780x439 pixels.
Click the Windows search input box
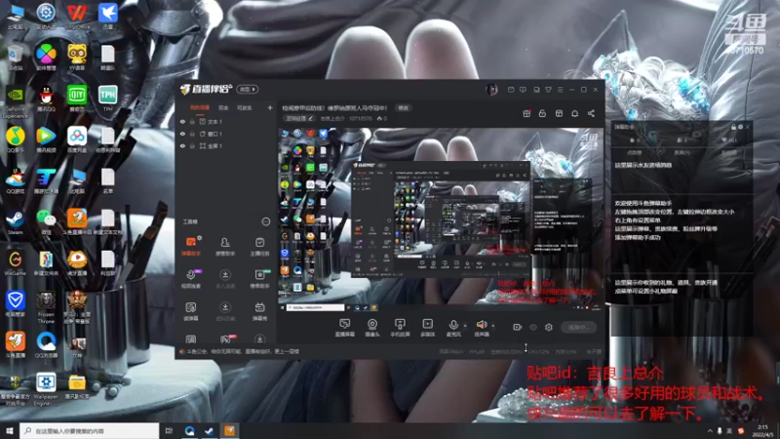coord(90,430)
